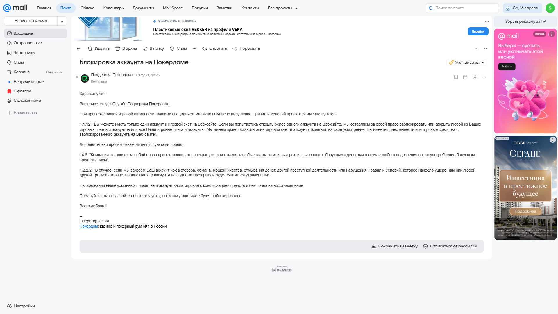
Task: Open options dots on the Сердце ad
Action: [552, 140]
